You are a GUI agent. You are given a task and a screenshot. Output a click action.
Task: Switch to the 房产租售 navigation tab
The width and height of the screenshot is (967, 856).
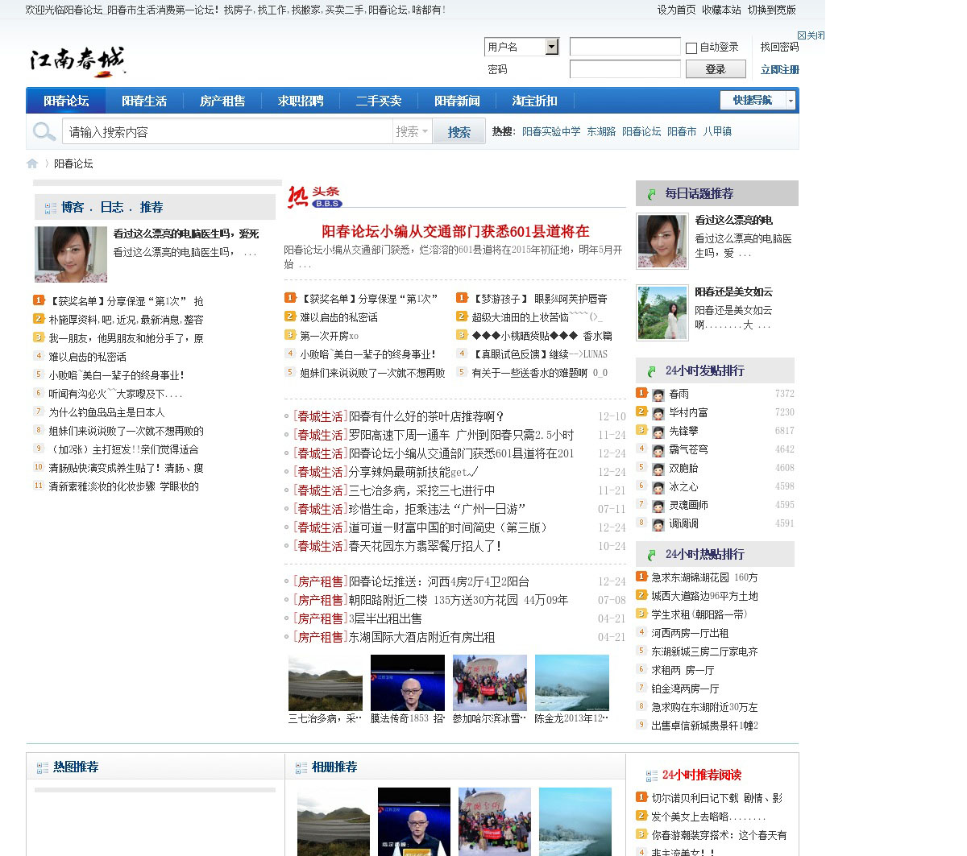point(222,101)
